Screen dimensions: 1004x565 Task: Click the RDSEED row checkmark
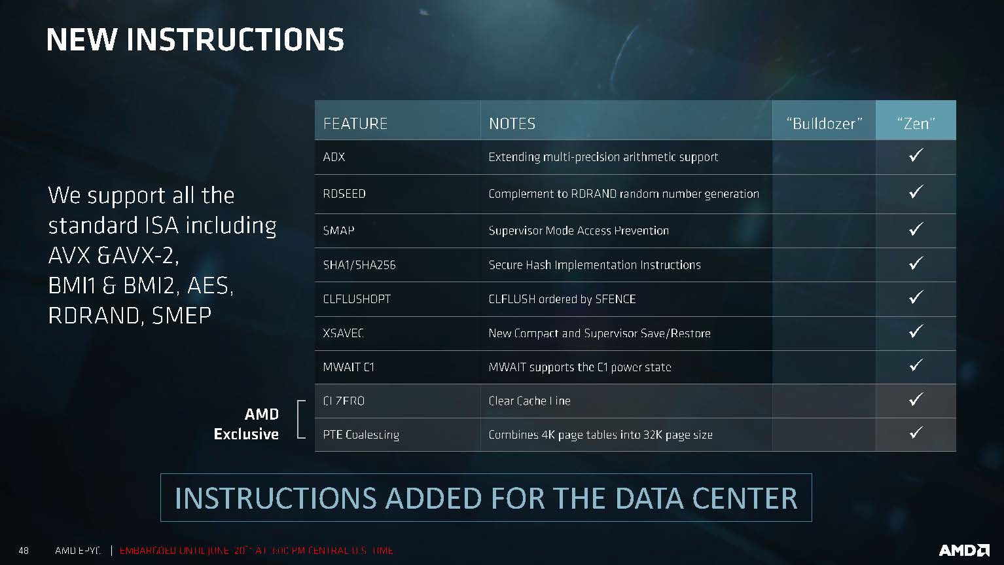[x=916, y=192]
